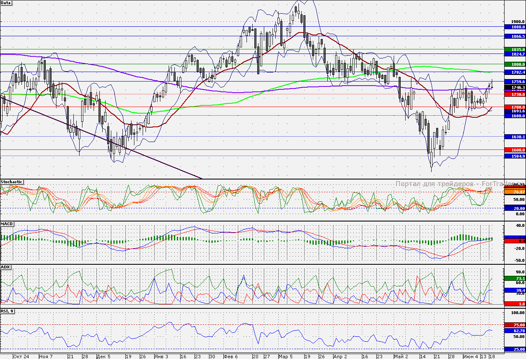Select the blue 62.78 RSI value tag
The width and height of the screenshot is (526, 359).
point(515,331)
